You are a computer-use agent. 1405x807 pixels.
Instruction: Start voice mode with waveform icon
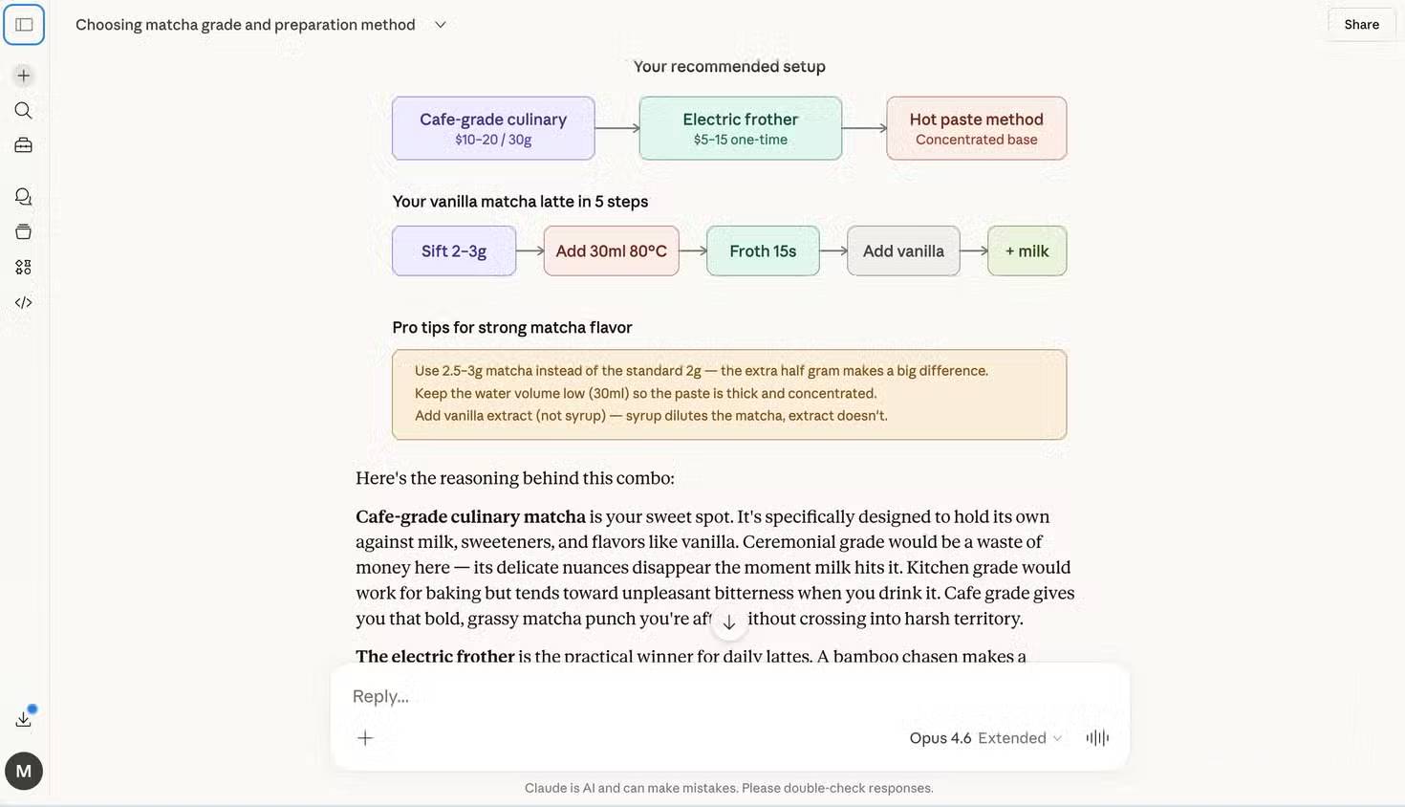1097,737
